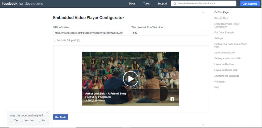Screen dimensions: 262x128
Task: Click the search magnifier icon
Action: point(175,4)
